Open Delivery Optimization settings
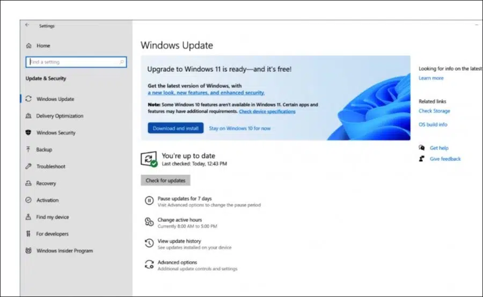The image size is (483, 297). point(60,116)
